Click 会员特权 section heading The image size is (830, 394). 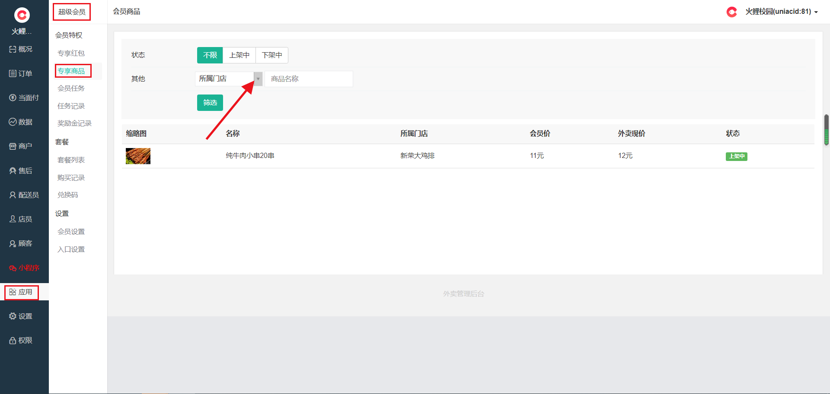pos(69,35)
